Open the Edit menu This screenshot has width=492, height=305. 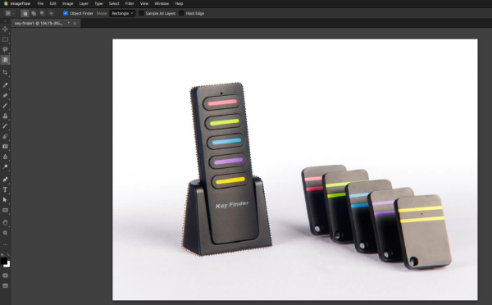pos(52,3)
